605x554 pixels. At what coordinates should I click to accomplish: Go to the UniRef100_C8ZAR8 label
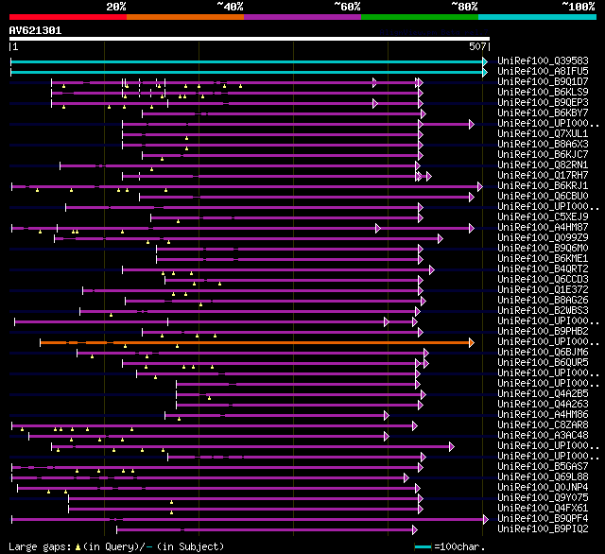point(543,425)
